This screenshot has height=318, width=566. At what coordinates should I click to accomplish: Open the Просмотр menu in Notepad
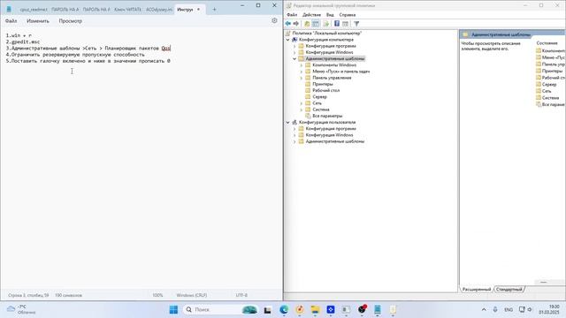tap(71, 21)
